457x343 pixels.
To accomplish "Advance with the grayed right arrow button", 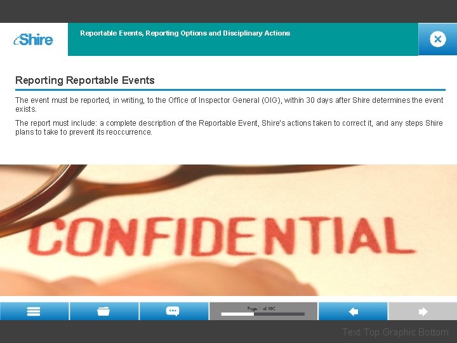I will 423,311.
